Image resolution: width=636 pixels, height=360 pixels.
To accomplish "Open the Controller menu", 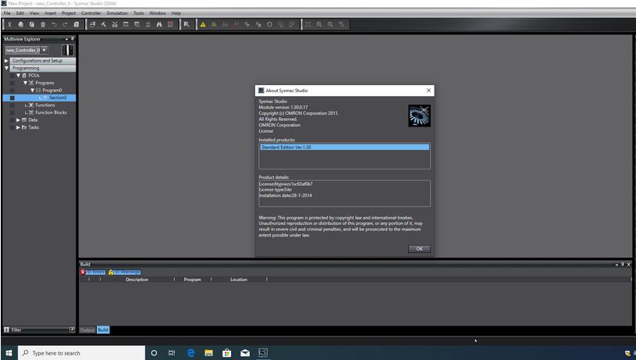I will pos(91,13).
